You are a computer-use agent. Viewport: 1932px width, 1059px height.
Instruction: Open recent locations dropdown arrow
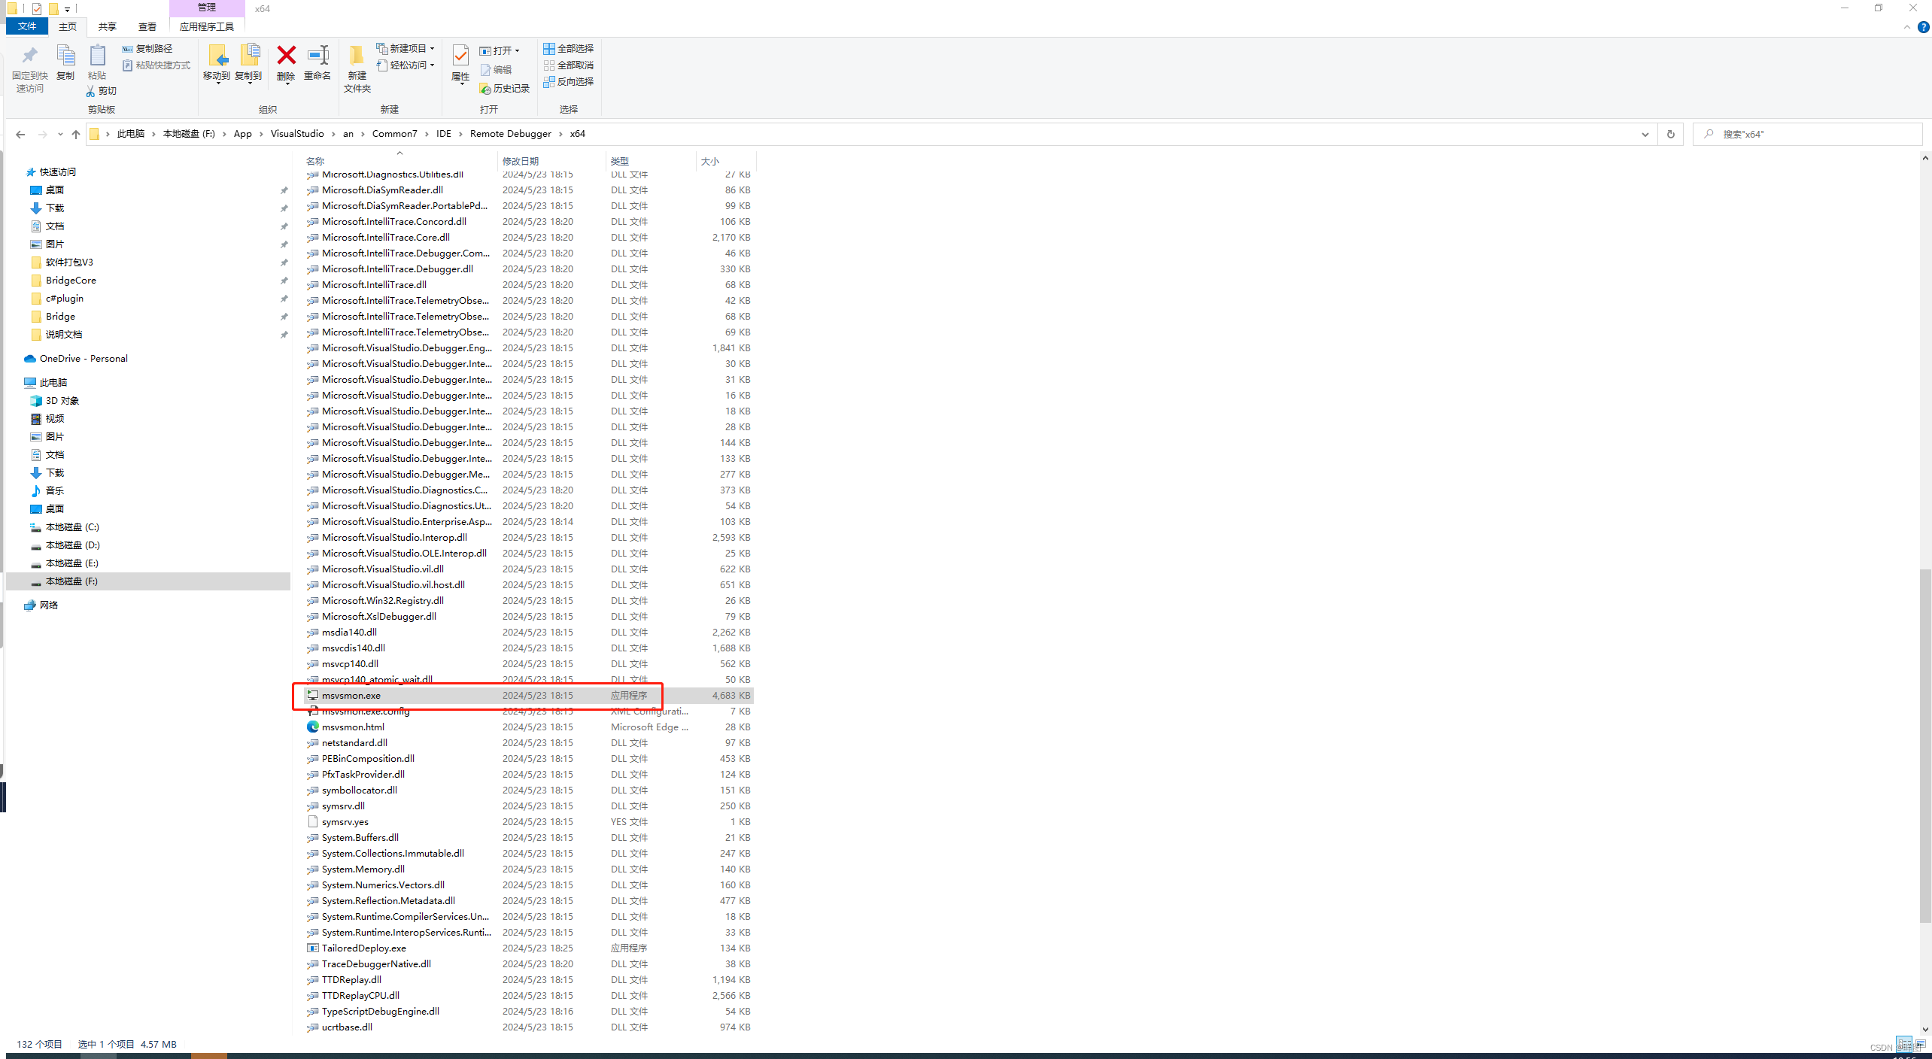click(60, 134)
